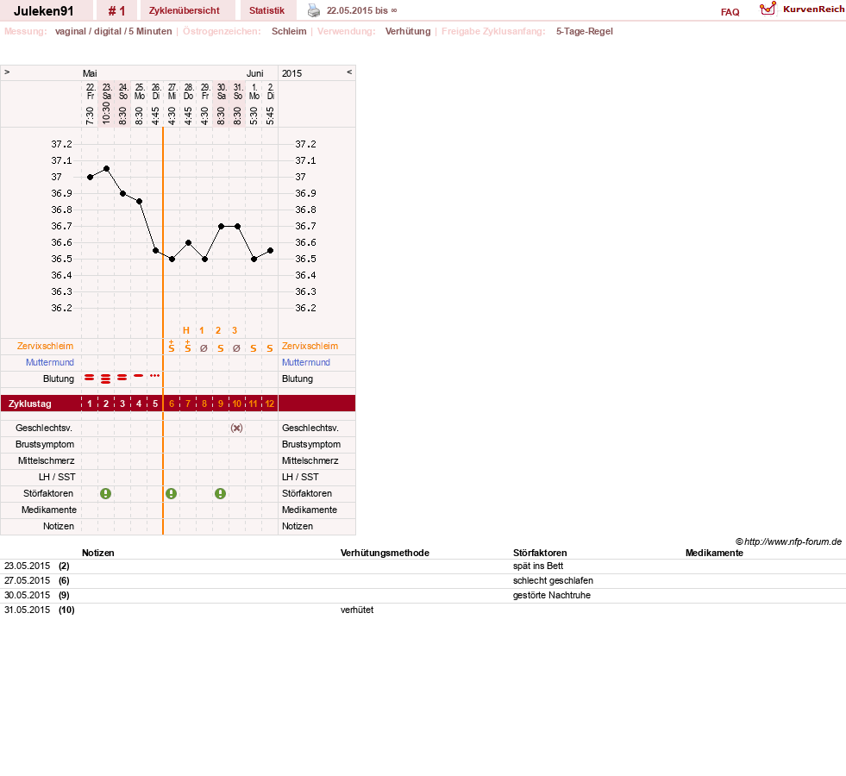Click temperature point on 23. Sa peak
Image resolution: width=846 pixels, height=776 pixels.
pos(106,169)
